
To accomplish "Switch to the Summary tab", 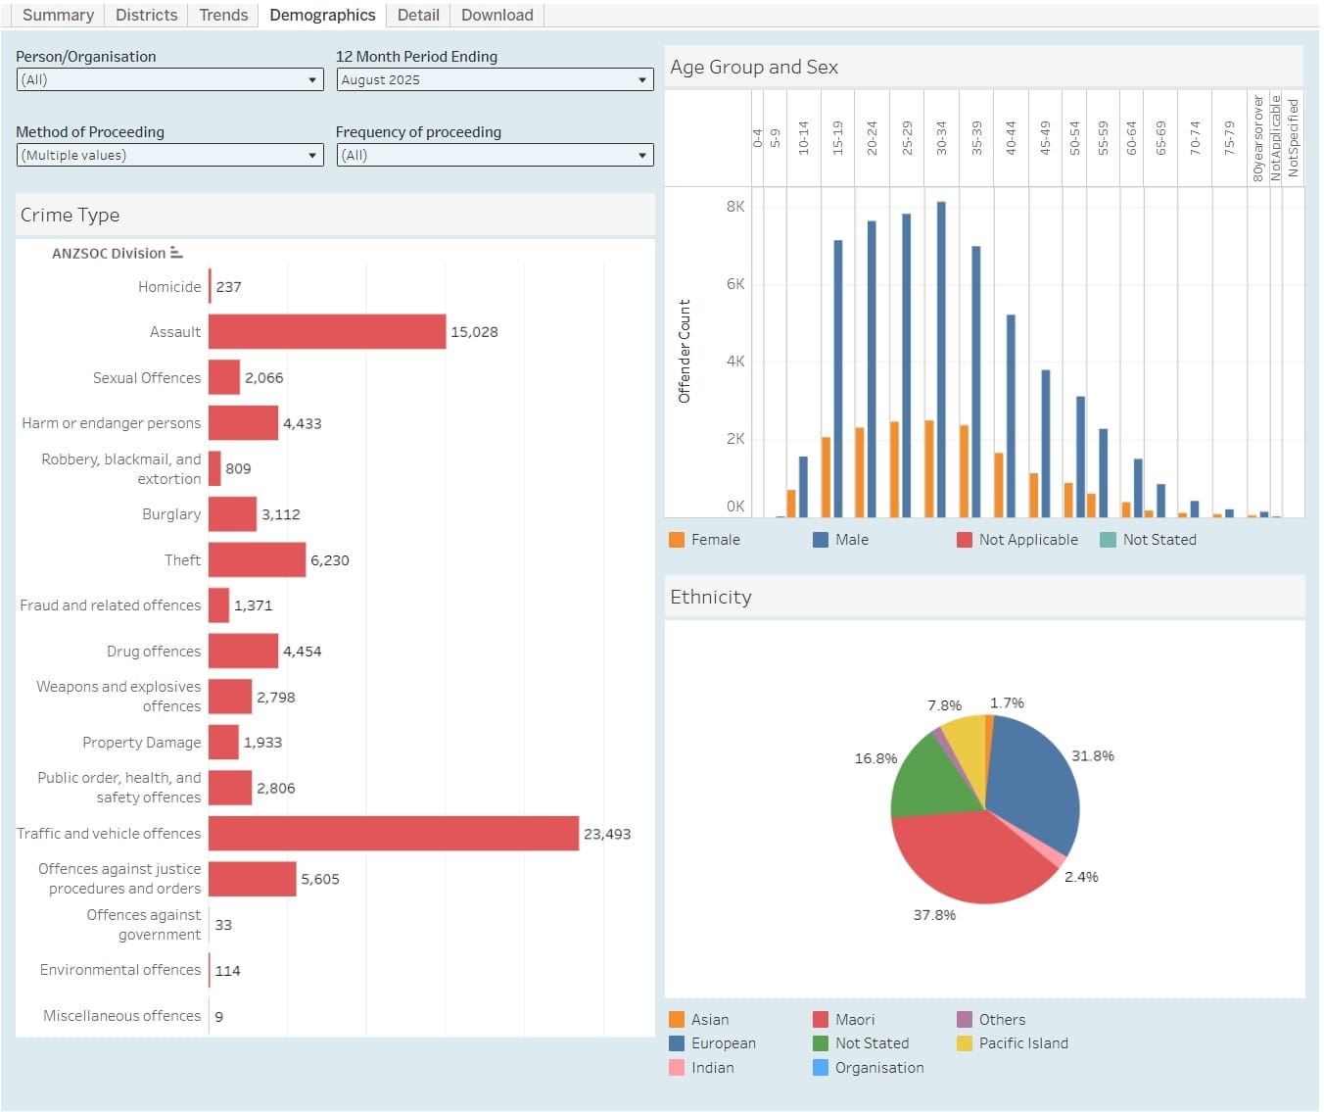I will tap(58, 15).
